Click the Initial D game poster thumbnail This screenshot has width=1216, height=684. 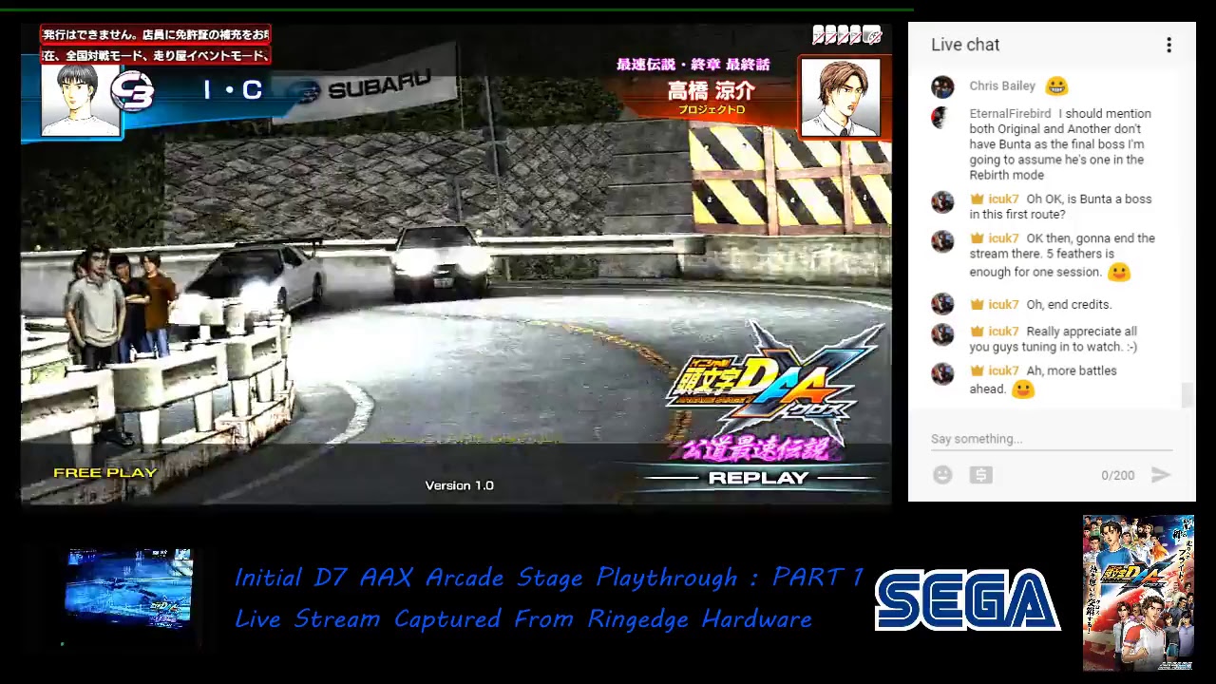[1138, 593]
